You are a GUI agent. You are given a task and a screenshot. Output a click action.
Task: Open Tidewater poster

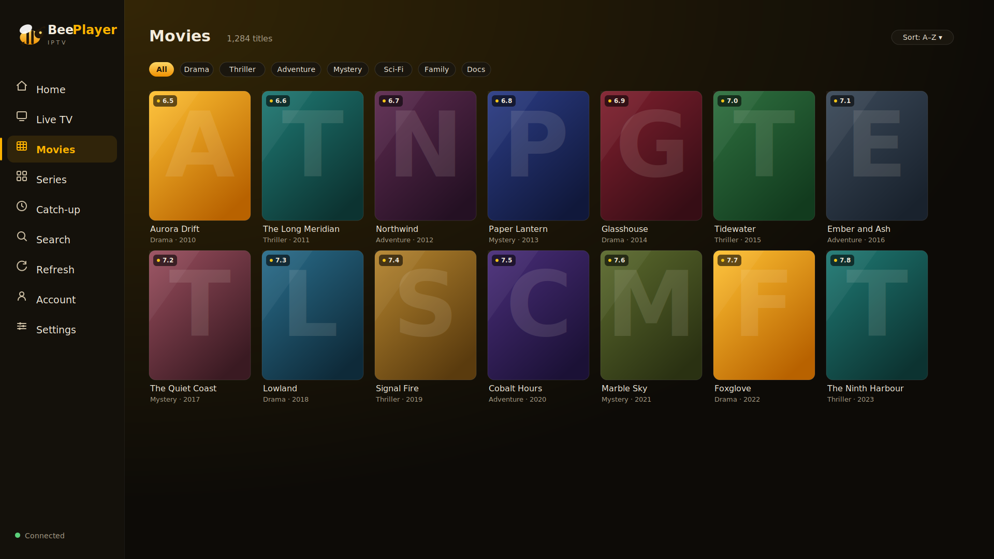(x=764, y=156)
